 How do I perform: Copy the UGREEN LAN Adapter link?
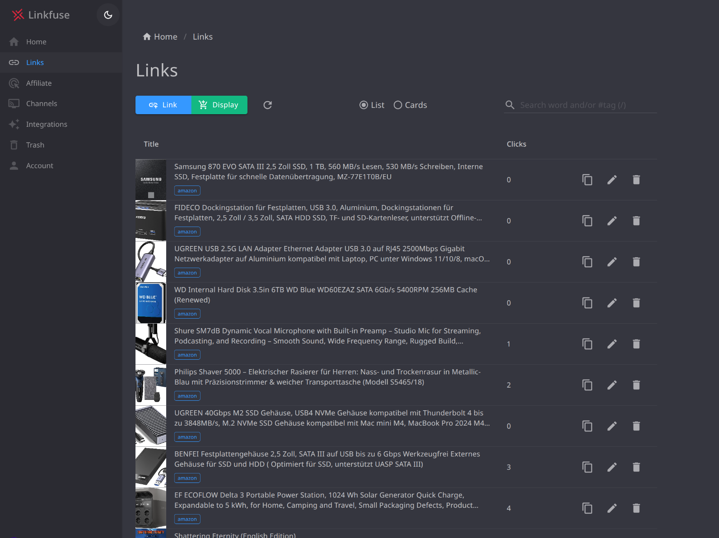click(x=587, y=262)
